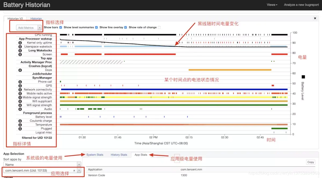Screen dimensions: 322x178
Task: Open the History Stats tab
Action: [119, 155]
